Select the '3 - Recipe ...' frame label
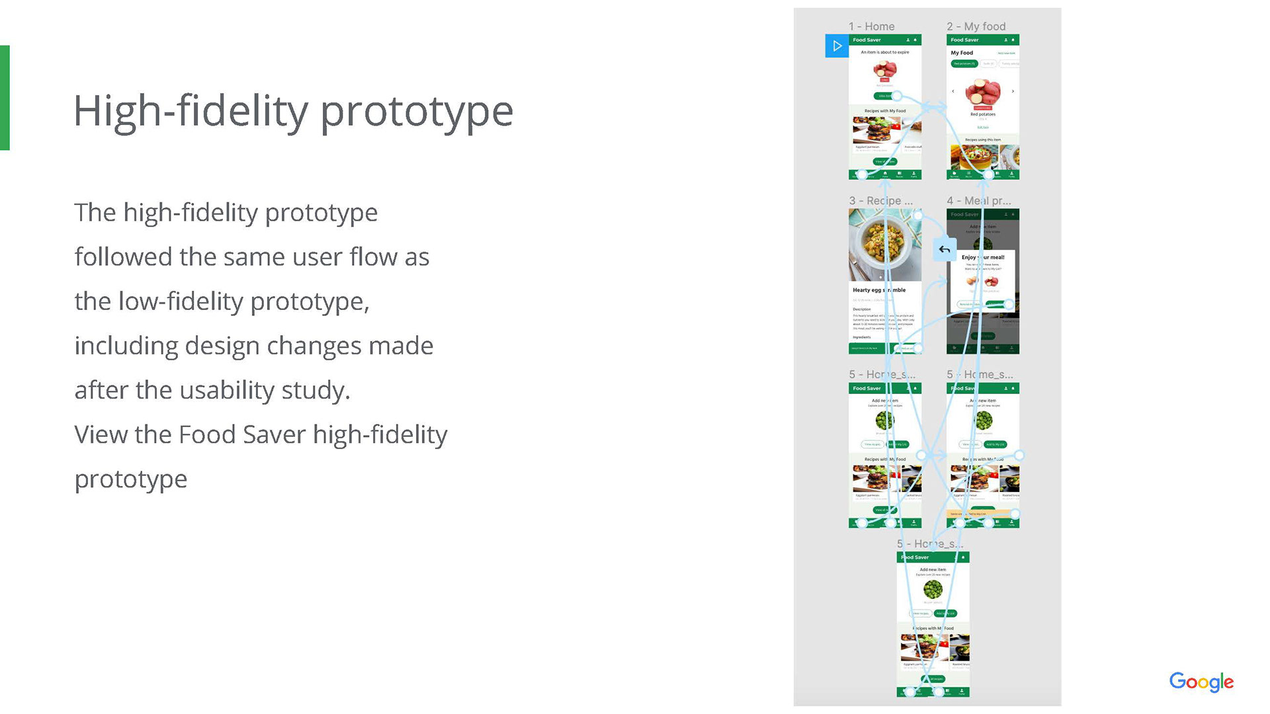1270x714 pixels. coord(881,200)
